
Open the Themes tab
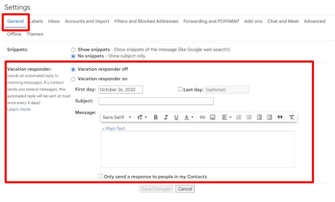pyautogui.click(x=35, y=34)
